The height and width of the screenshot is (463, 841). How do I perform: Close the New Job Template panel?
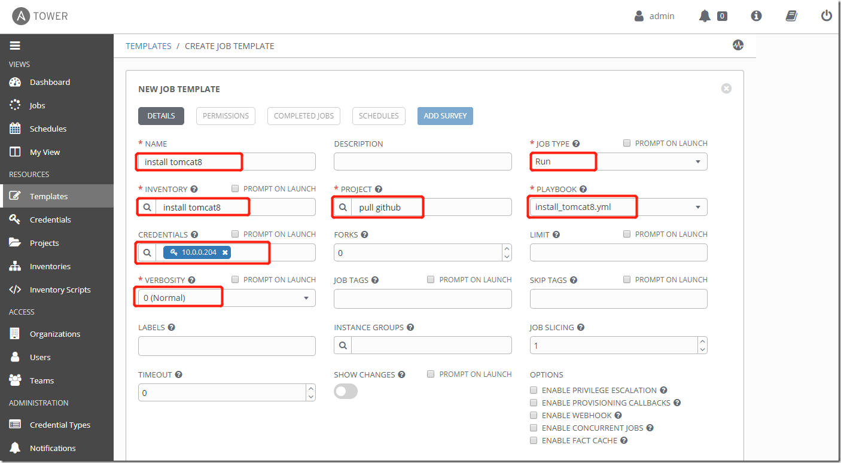point(726,89)
